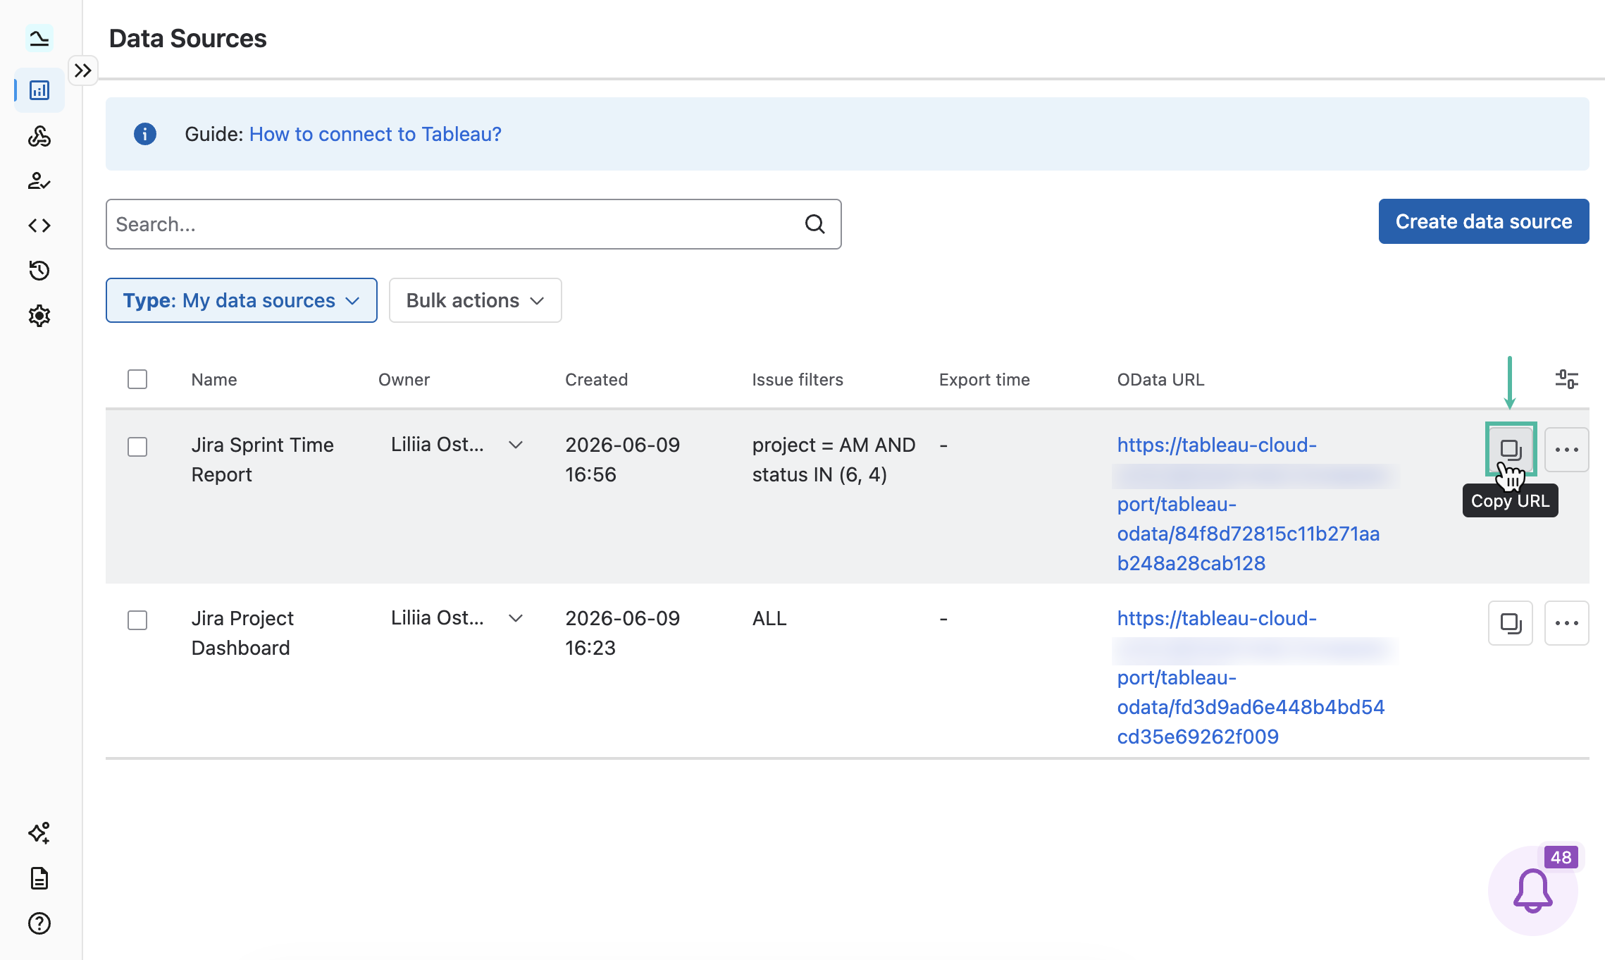The width and height of the screenshot is (1605, 960).
Task: Open the Data Sources chart icon in sidebar
Action: coord(39,90)
